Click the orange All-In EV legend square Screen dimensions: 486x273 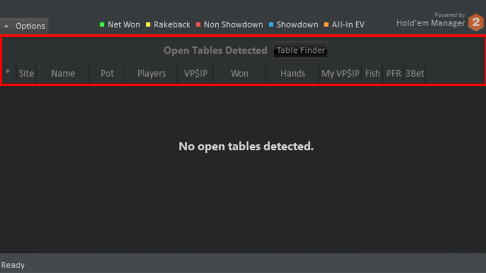click(x=327, y=24)
